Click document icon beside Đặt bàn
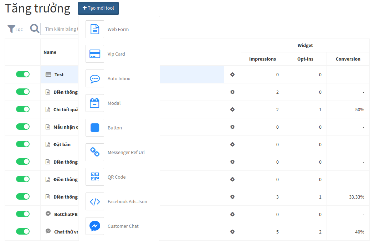The width and height of the screenshot is (370, 241). [x=48, y=144]
